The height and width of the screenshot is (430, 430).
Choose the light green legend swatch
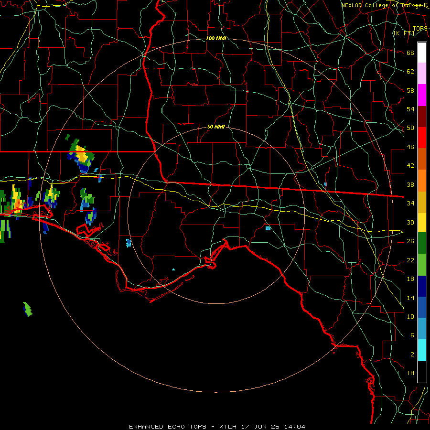(x=422, y=265)
